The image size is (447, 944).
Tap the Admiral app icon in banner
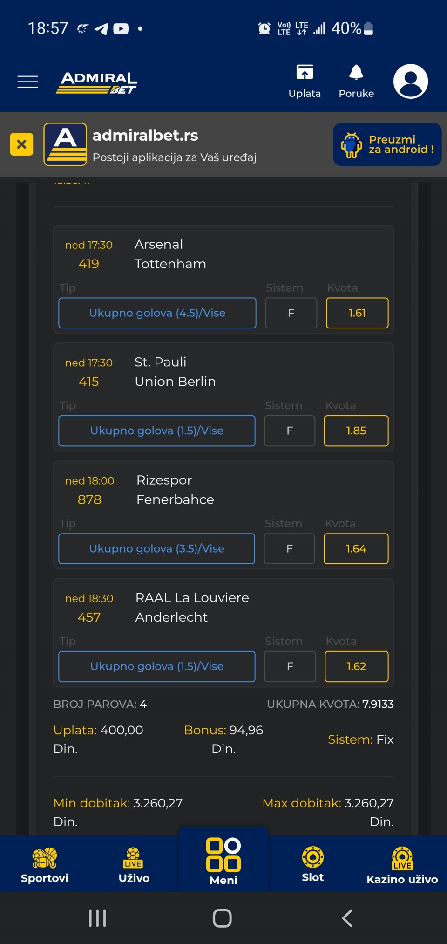[65, 144]
